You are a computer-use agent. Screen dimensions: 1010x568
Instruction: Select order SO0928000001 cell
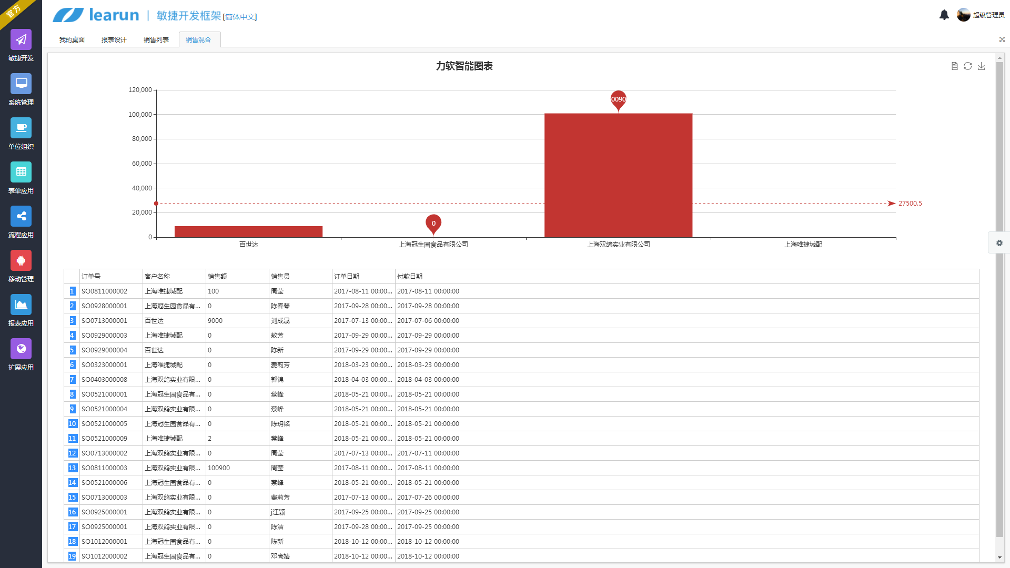tap(111, 306)
